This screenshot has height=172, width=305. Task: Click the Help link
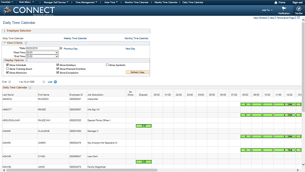pos(272,18)
